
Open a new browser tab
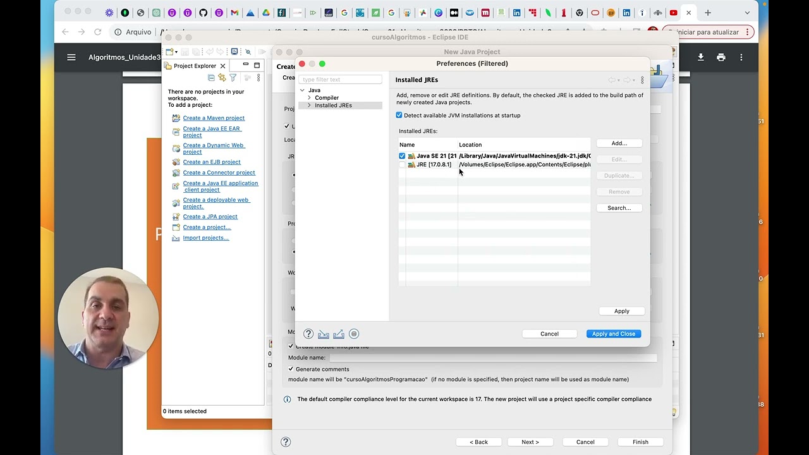pyautogui.click(x=709, y=13)
